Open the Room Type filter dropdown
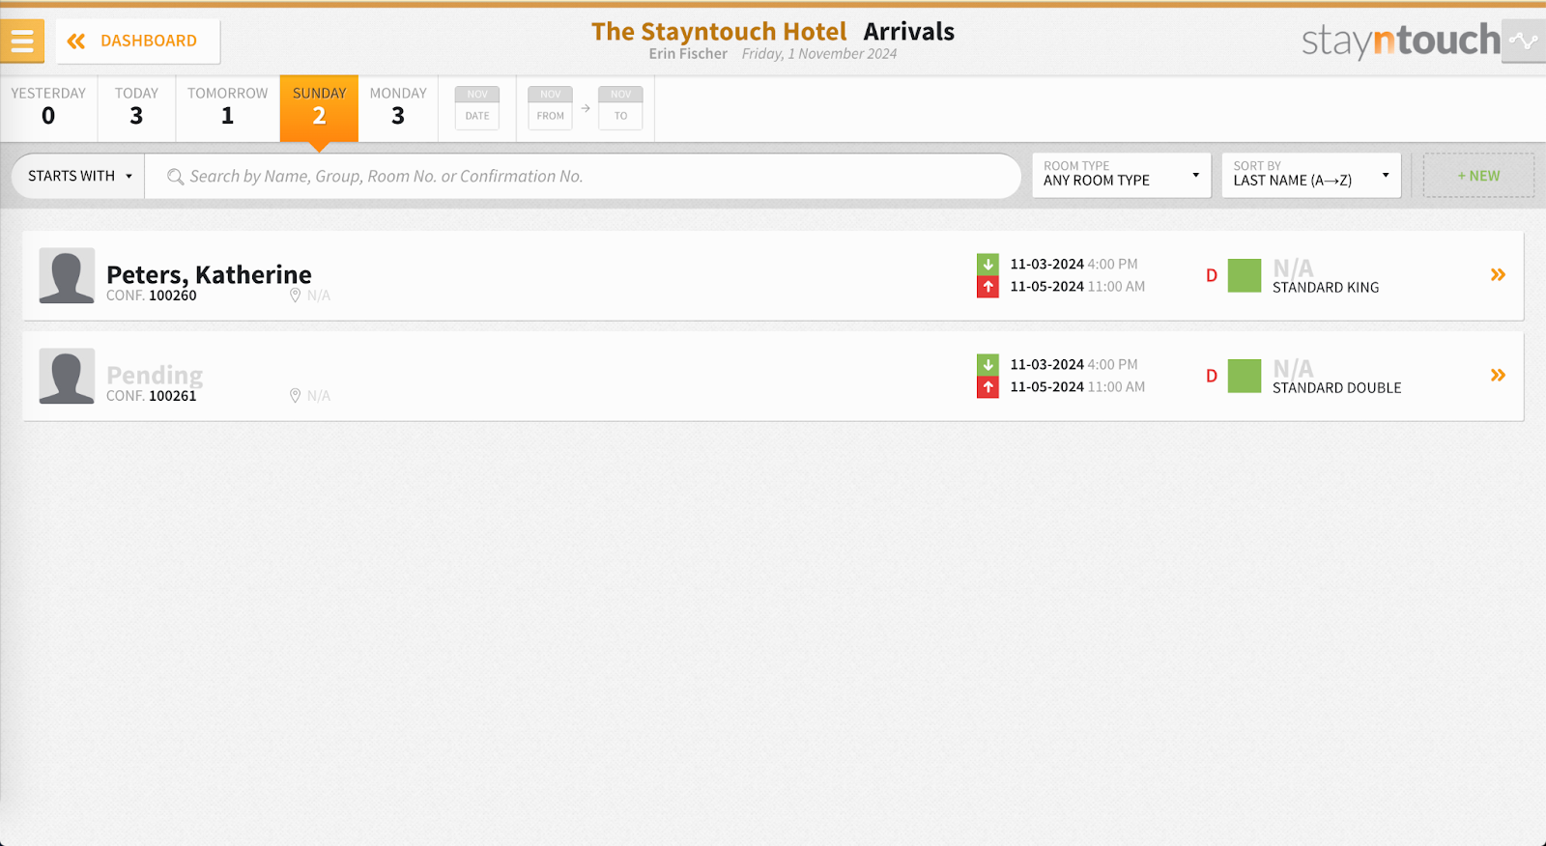Image resolution: width=1546 pixels, height=846 pixels. [1121, 175]
